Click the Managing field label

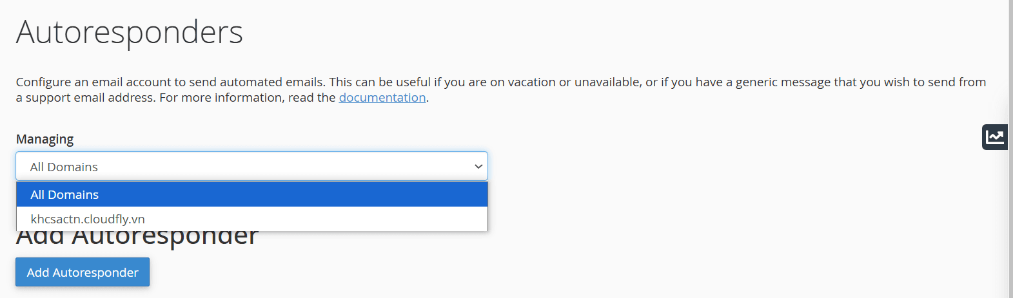(45, 139)
